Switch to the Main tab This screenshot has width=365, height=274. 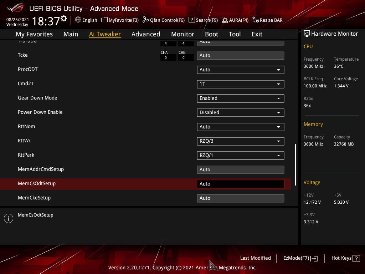pyautogui.click(x=71, y=34)
